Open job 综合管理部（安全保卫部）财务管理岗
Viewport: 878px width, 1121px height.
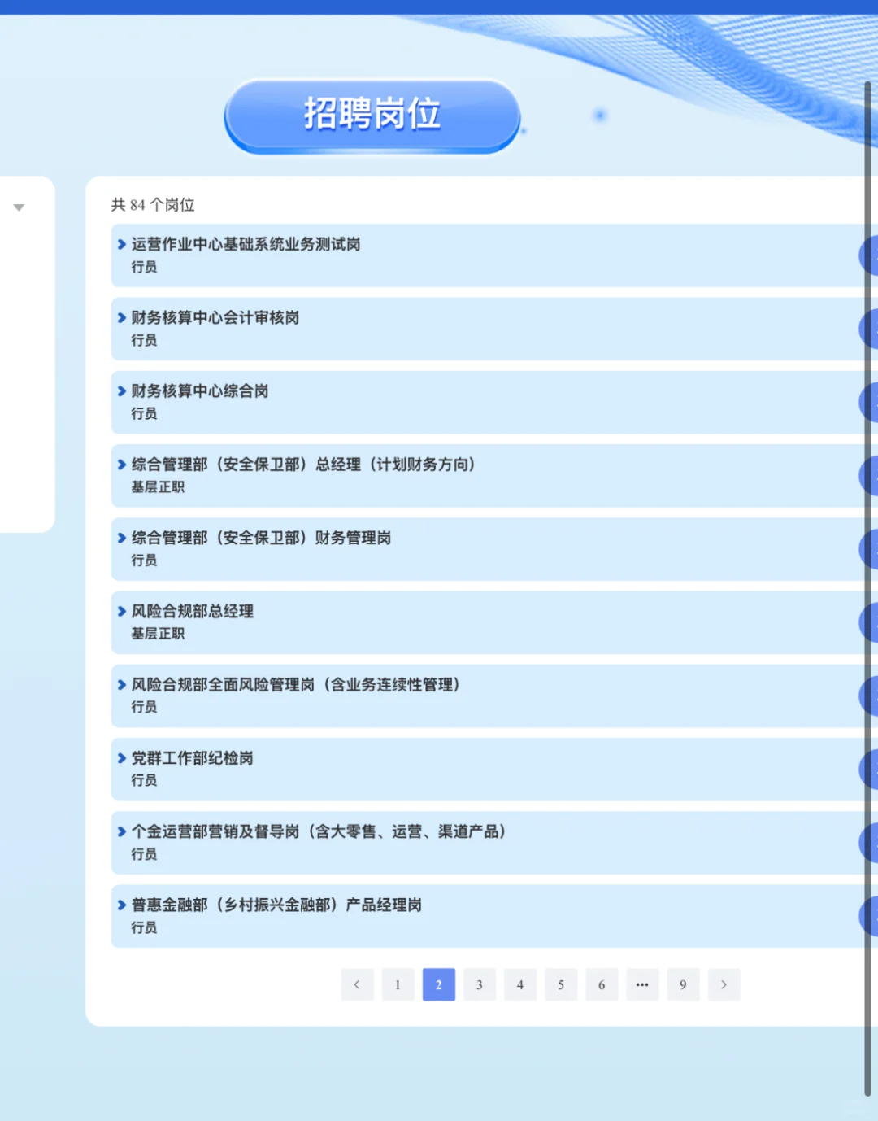click(x=261, y=538)
